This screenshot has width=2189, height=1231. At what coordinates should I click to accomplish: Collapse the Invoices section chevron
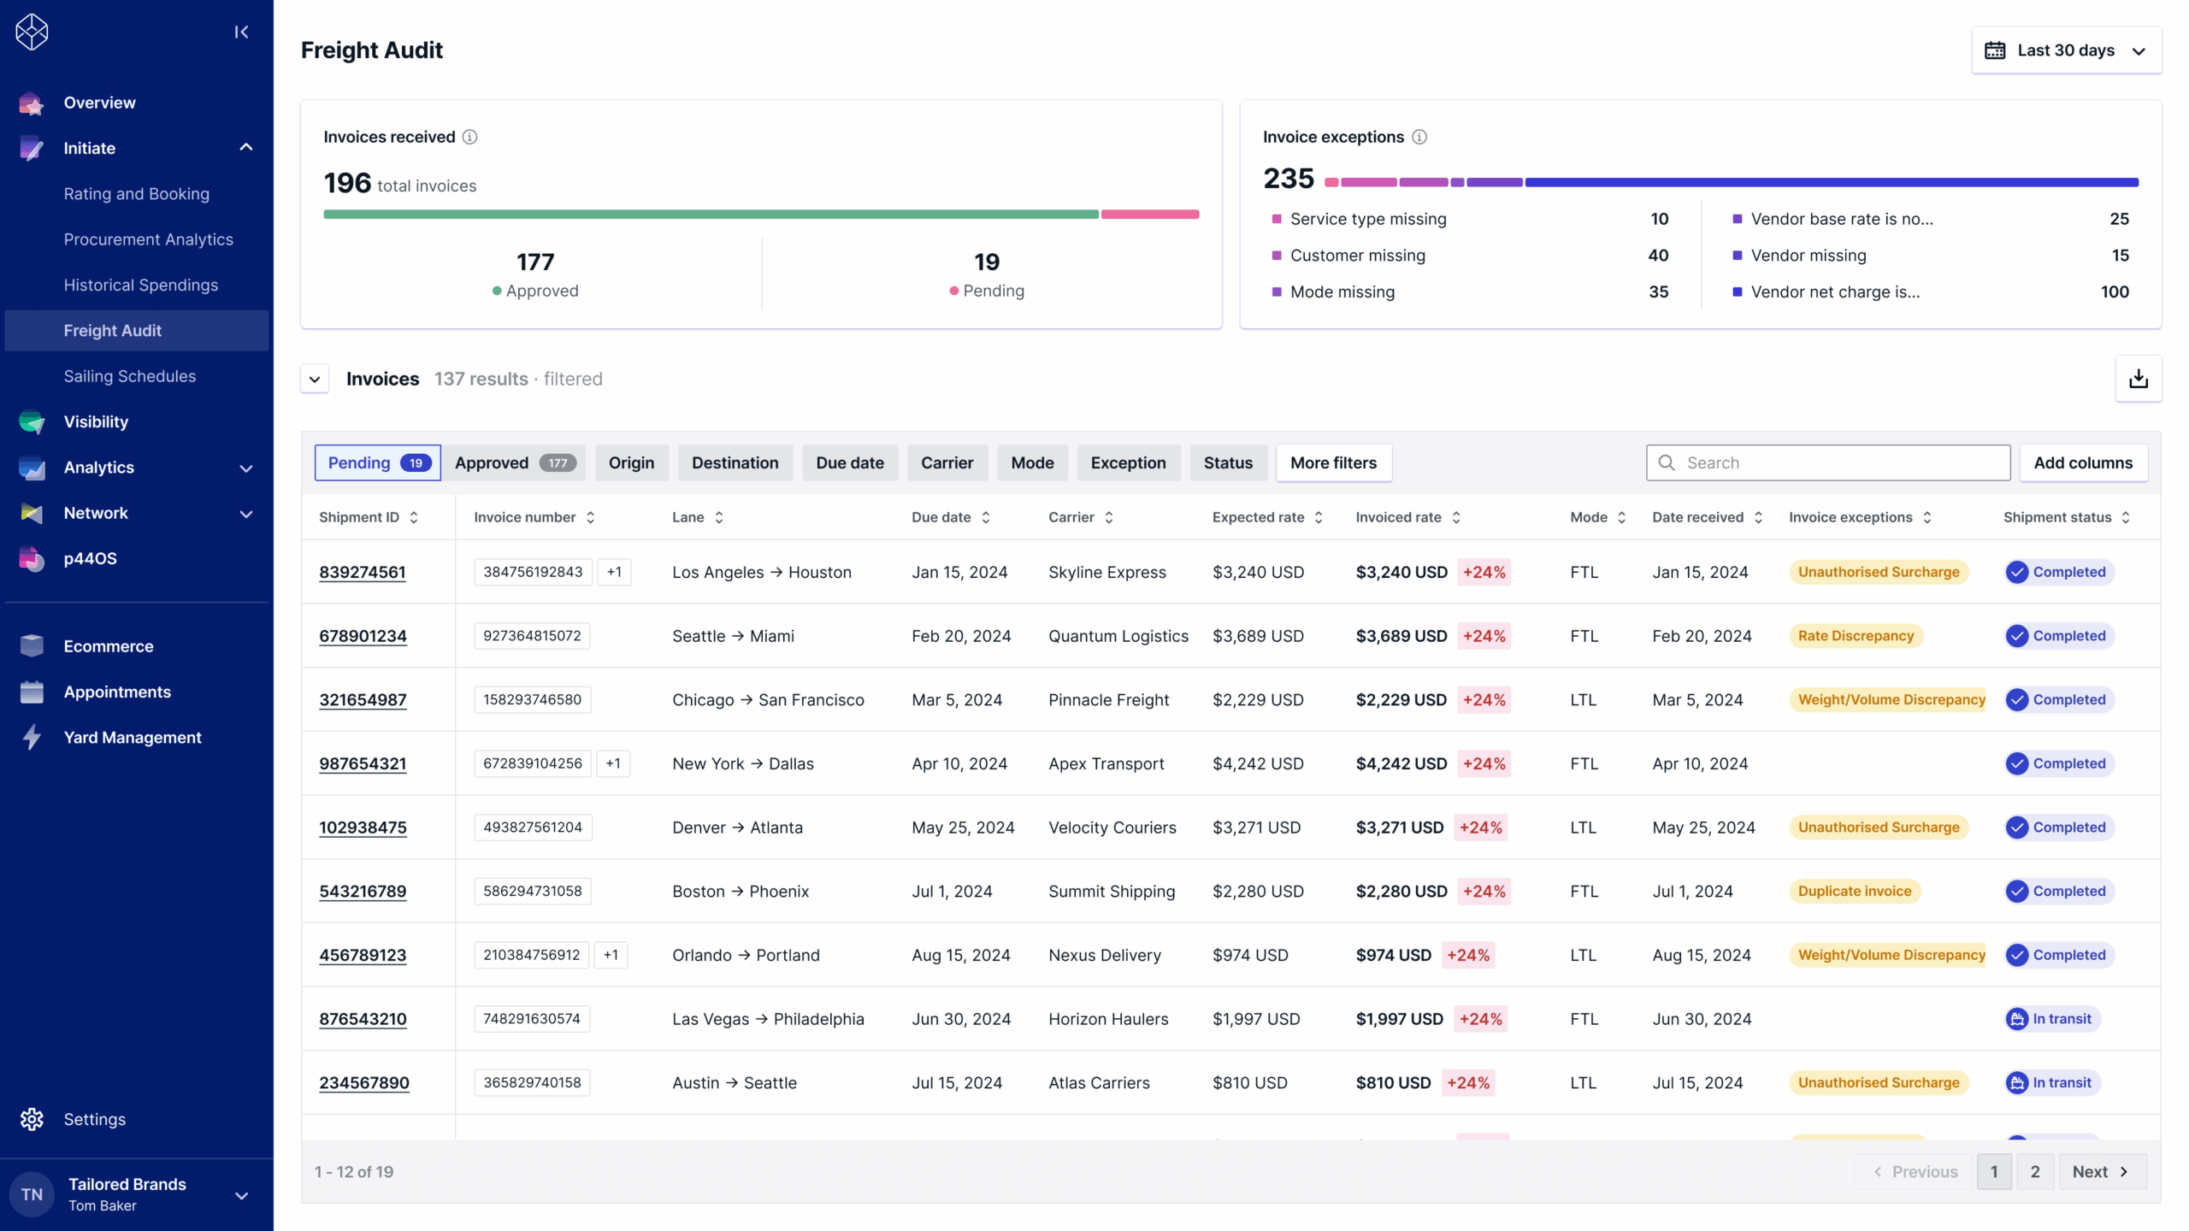click(315, 379)
